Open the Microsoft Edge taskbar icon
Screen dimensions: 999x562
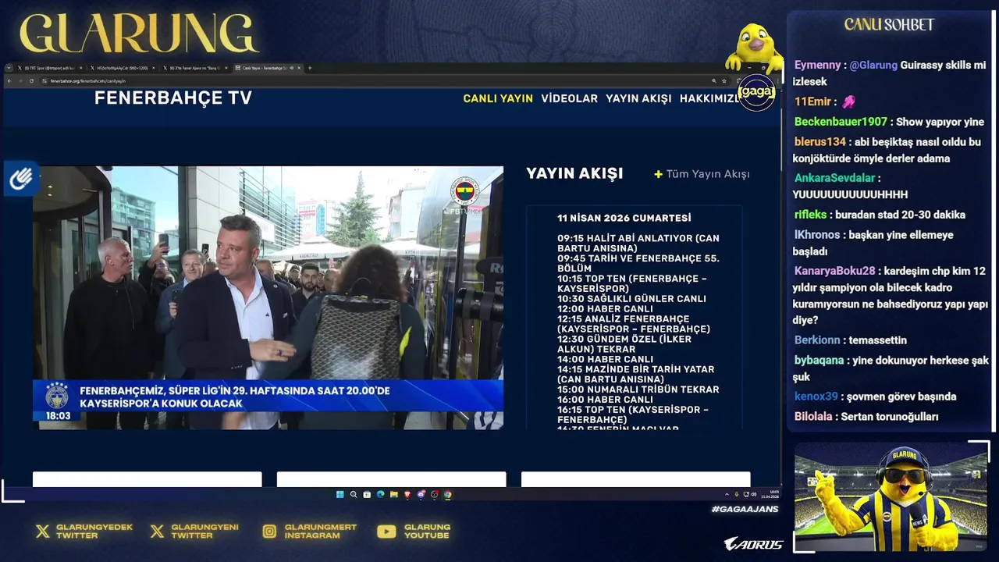tap(380, 494)
